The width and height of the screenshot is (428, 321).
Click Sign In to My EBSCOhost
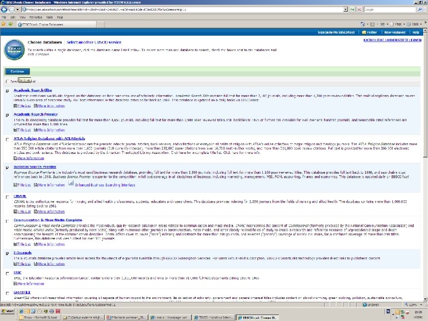336,32
